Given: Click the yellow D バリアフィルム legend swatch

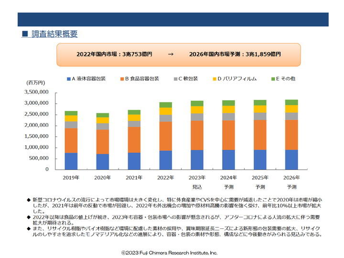Looking at the screenshot, I should pyautogui.click(x=215, y=79).
